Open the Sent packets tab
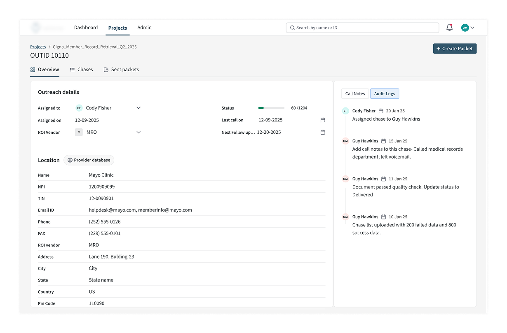507x333 pixels. point(121,70)
